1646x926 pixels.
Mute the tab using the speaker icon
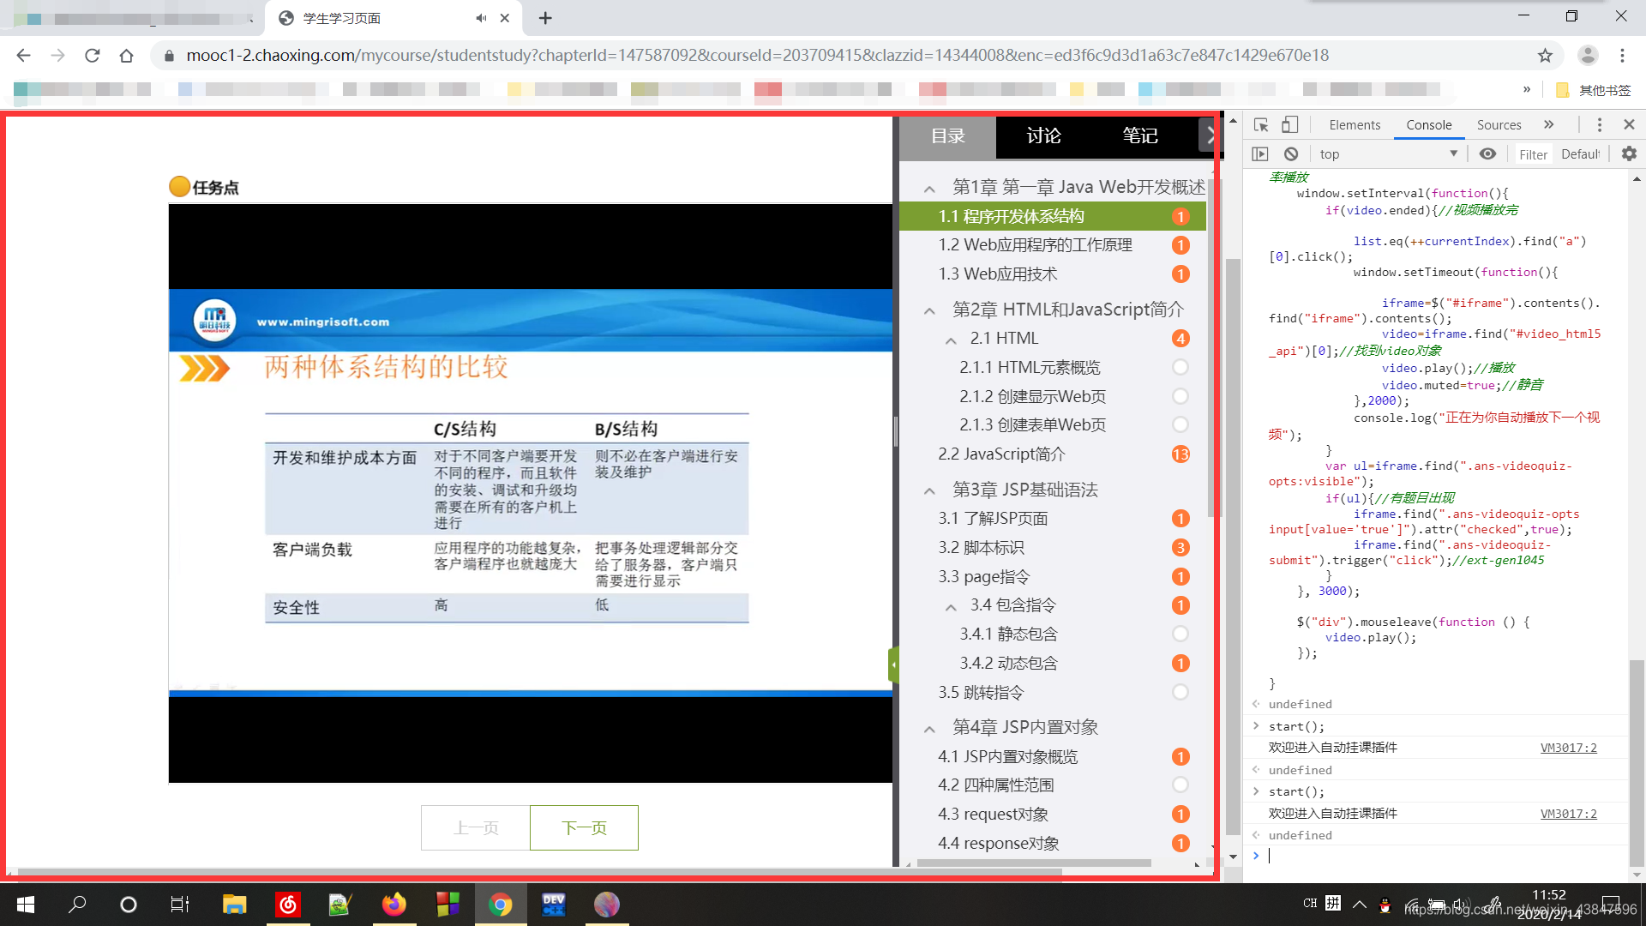(480, 18)
